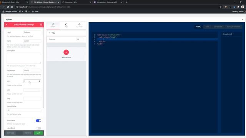This screenshot has width=246, height=138.
Task: Click the Columns number field in preview
Action: pyautogui.click(x=80, y=39)
